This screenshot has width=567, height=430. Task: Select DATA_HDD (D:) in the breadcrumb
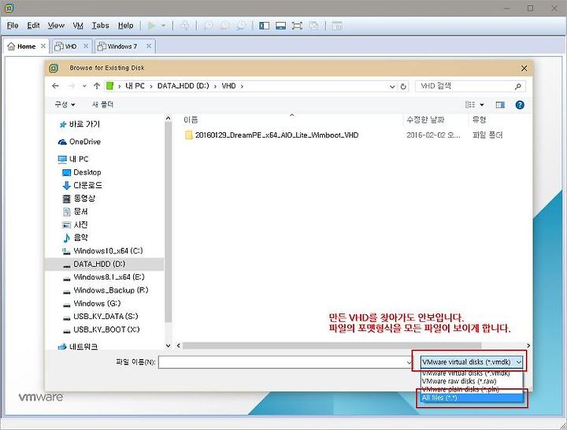[183, 86]
